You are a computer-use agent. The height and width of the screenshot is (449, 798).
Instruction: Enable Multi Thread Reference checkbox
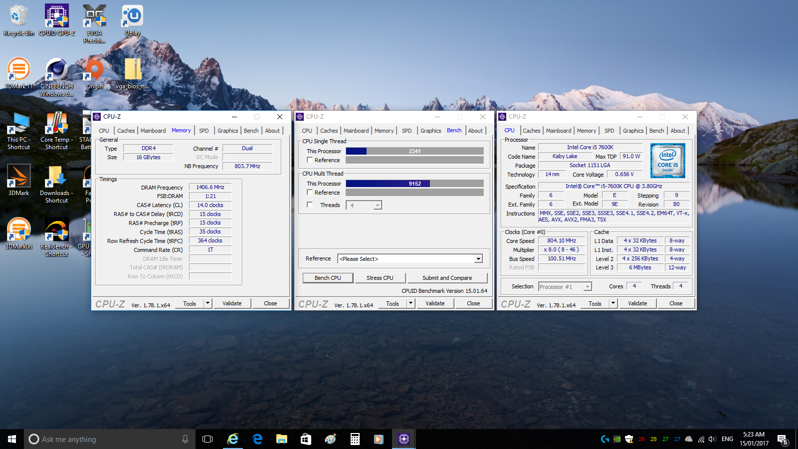tap(310, 193)
